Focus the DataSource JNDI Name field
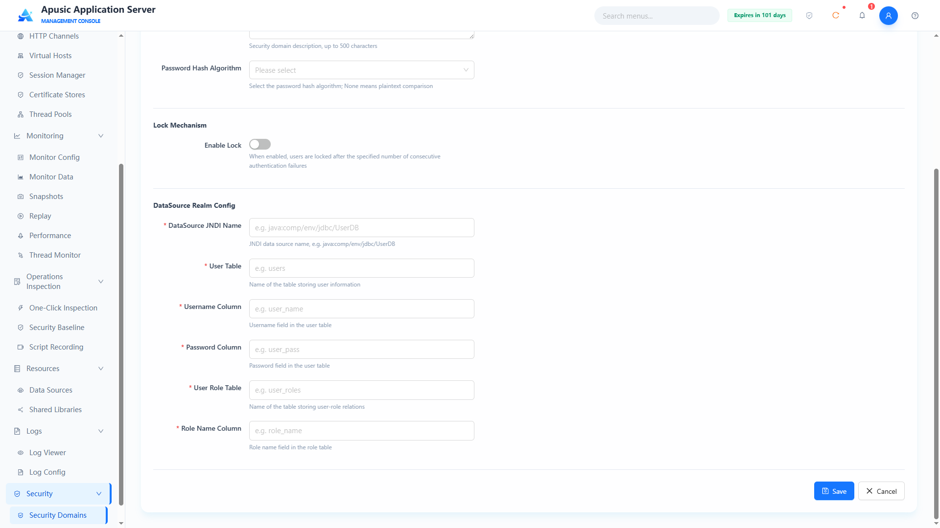The width and height of the screenshot is (940, 528). click(x=361, y=227)
